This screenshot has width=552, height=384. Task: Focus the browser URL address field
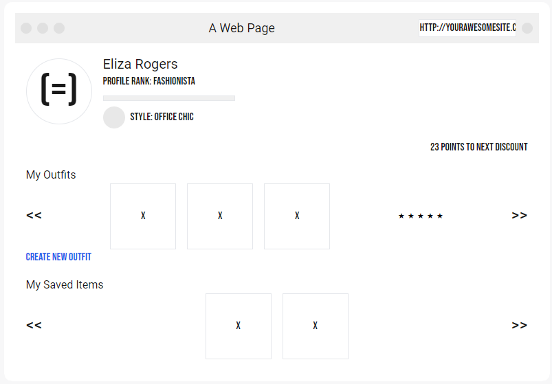(x=467, y=28)
